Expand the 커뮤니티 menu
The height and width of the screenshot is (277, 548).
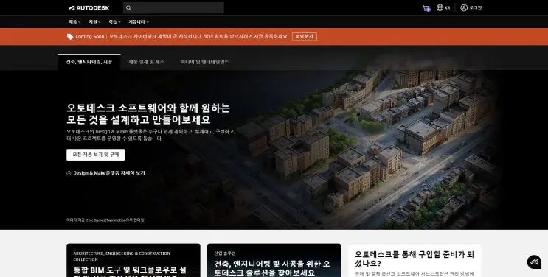(139, 21)
